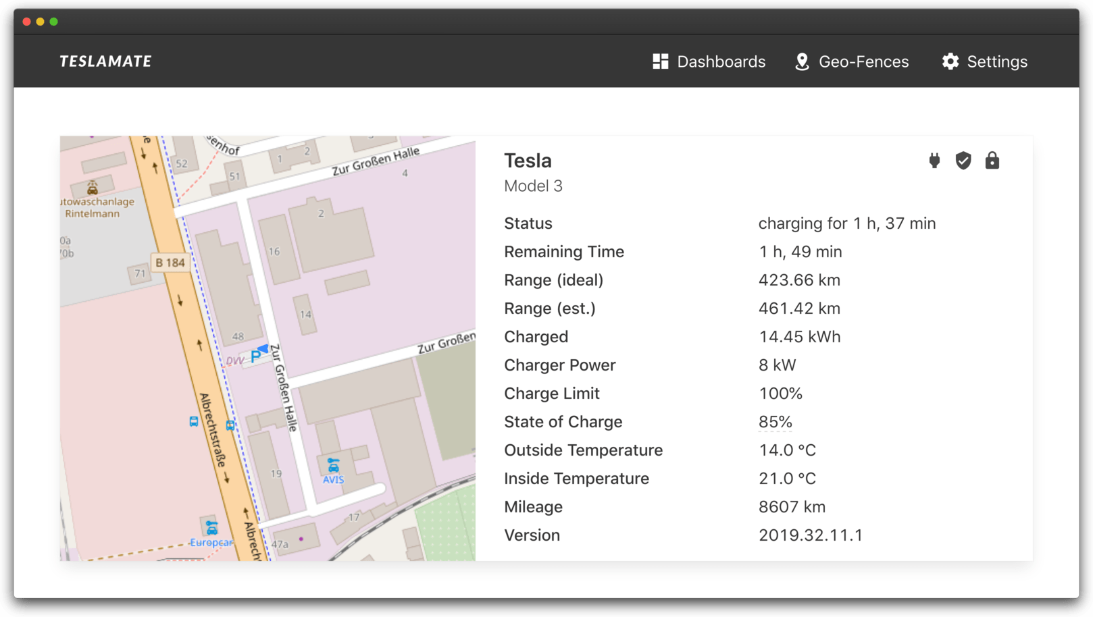Open the Dashboards menu item
Viewport: 1093px width, 617px height.
721,61
